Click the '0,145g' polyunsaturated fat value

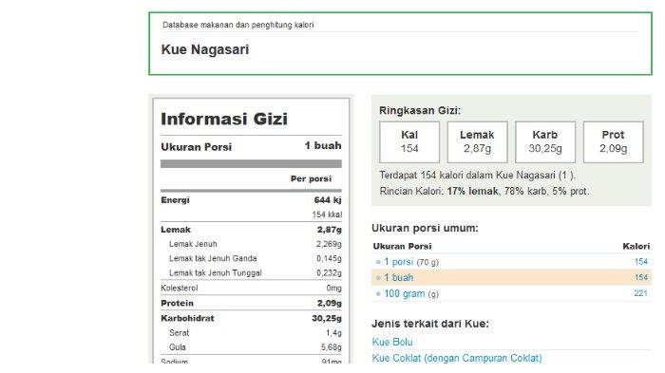point(329,258)
